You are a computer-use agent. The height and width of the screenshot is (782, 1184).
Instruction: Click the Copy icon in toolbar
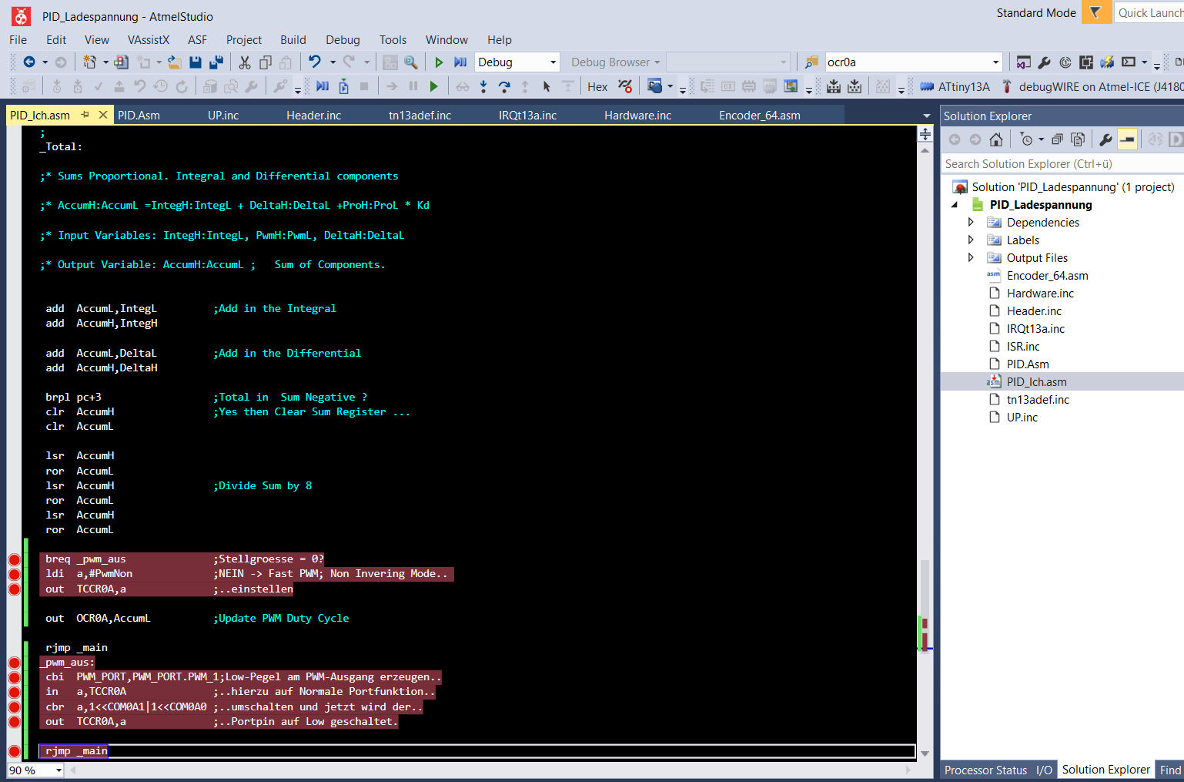[266, 62]
